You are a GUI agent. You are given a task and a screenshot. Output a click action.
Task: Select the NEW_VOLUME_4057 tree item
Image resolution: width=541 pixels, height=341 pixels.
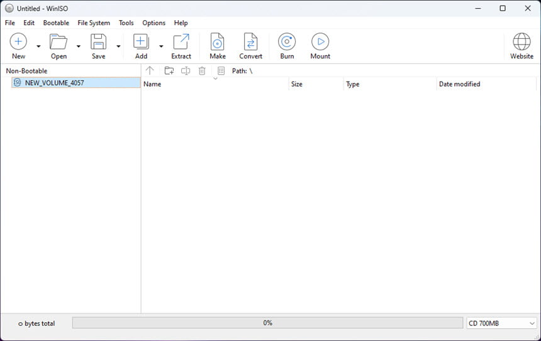pos(76,83)
